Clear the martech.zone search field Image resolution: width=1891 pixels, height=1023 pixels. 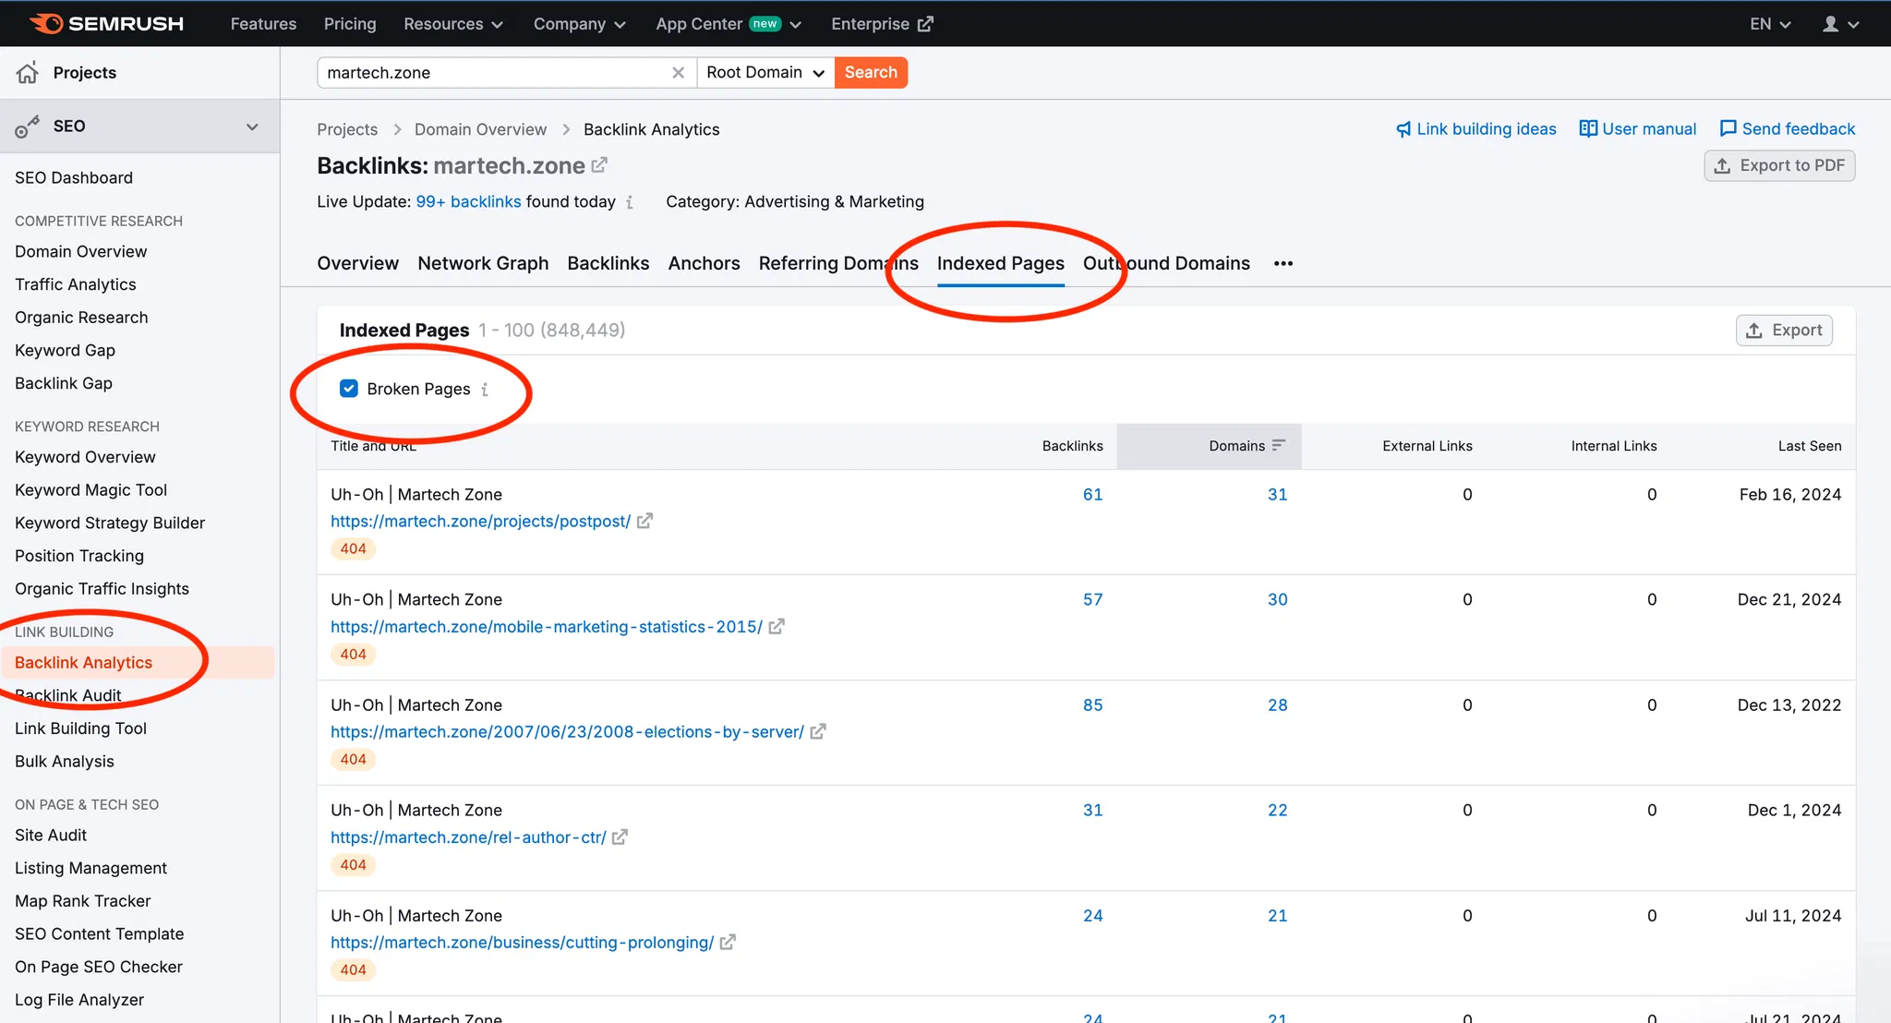click(x=678, y=73)
